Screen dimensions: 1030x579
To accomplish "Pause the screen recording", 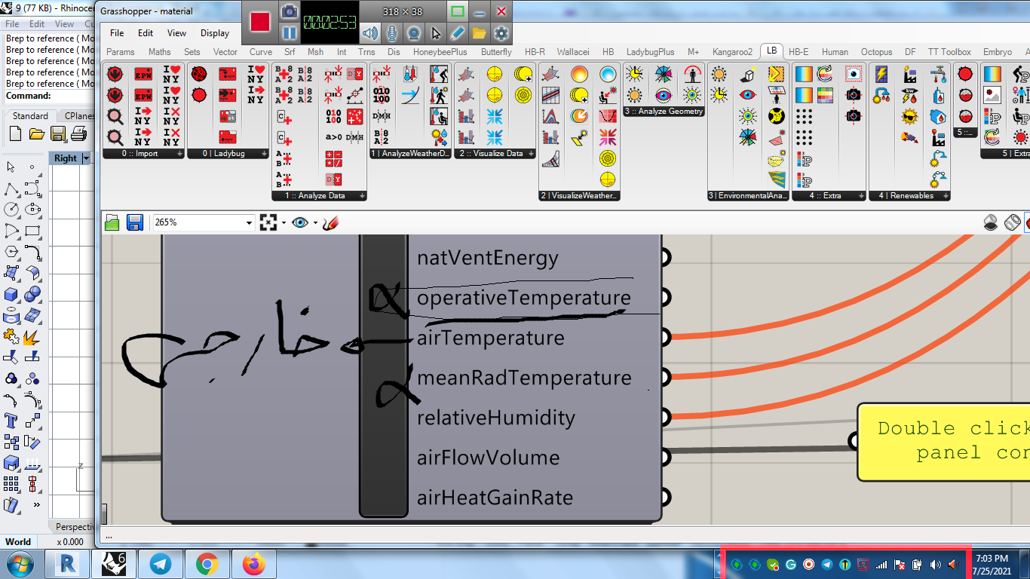I will 290,33.
